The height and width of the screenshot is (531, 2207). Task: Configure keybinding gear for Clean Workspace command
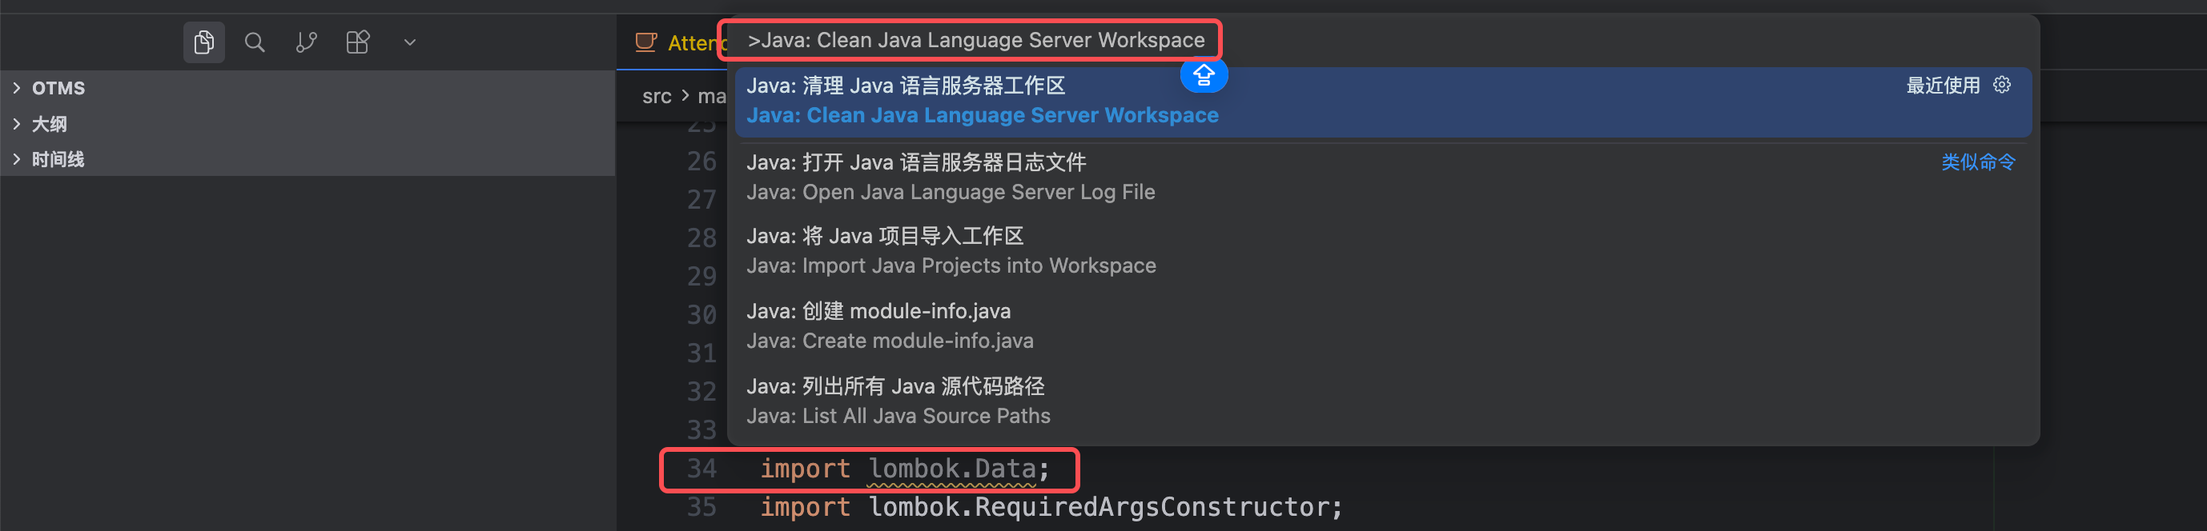pyautogui.click(x=2001, y=85)
